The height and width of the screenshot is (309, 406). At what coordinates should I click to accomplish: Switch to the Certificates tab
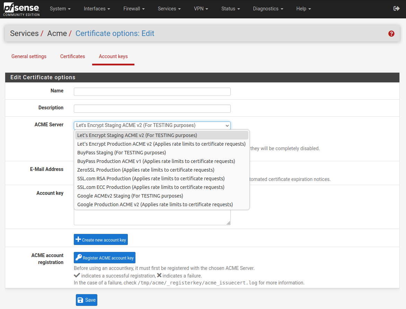72,56
